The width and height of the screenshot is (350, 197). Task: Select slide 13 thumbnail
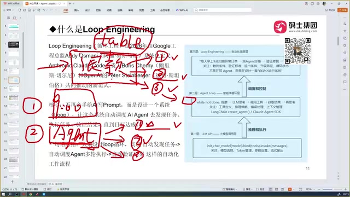pos(14,97)
